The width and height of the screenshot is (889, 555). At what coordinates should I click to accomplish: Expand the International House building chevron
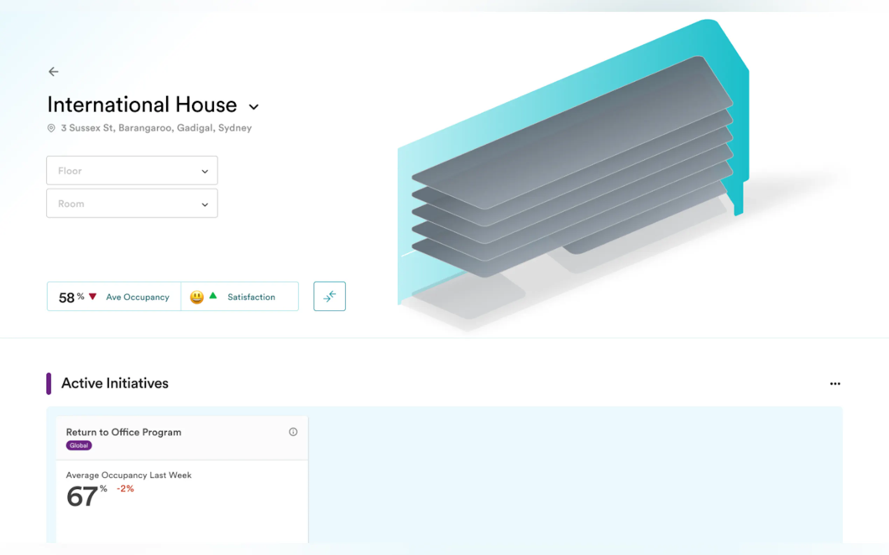(x=254, y=107)
